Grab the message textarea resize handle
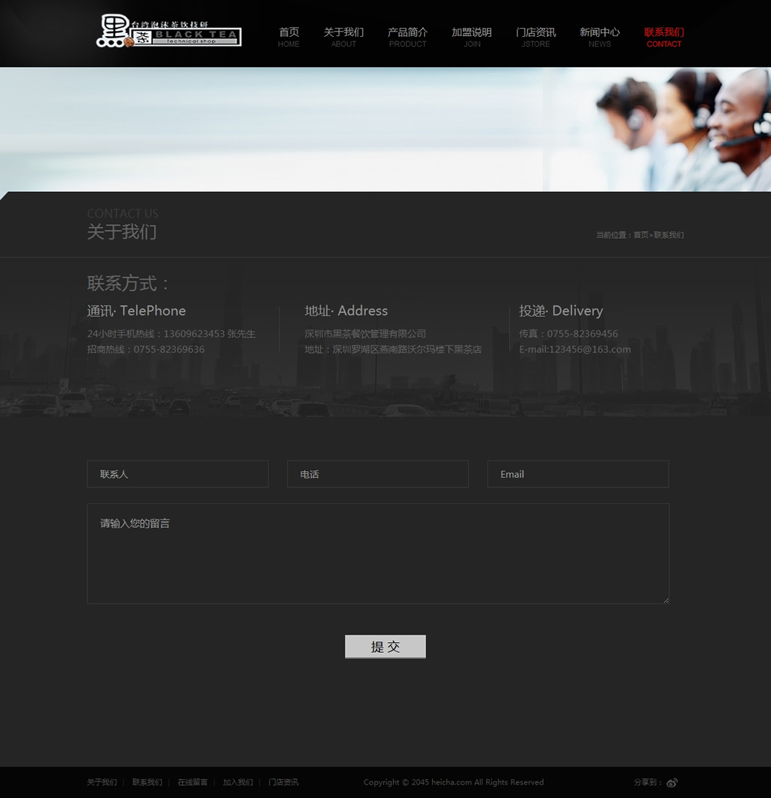The height and width of the screenshot is (798, 771). [x=666, y=600]
